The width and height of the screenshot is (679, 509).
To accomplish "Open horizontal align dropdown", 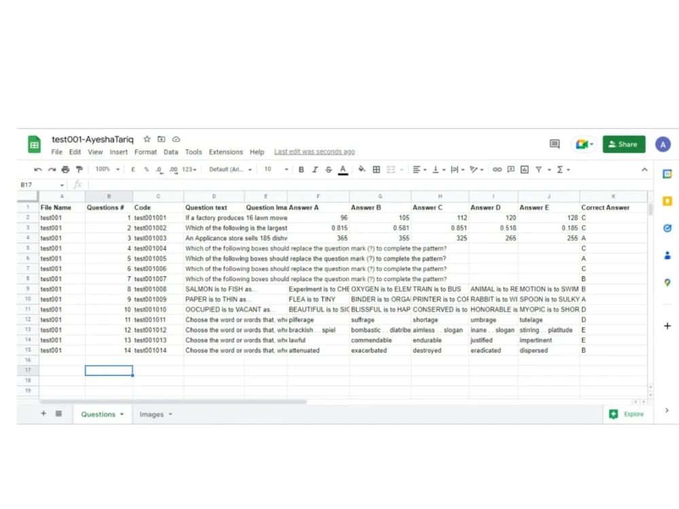I will [419, 170].
